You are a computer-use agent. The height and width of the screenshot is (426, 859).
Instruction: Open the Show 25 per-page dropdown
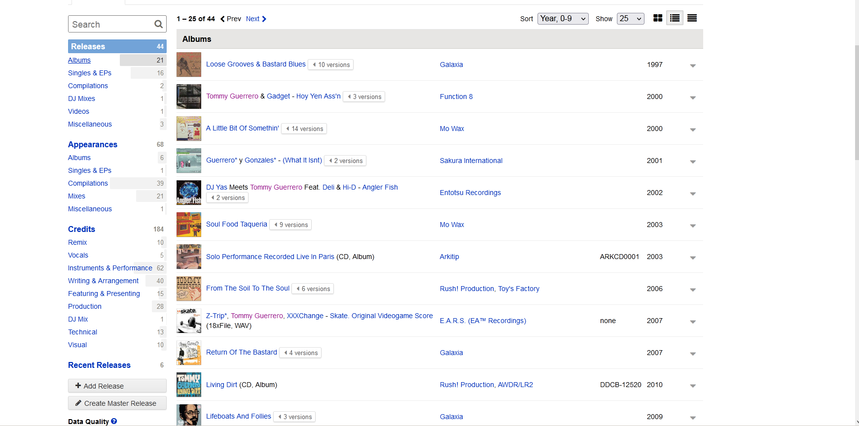[630, 19]
